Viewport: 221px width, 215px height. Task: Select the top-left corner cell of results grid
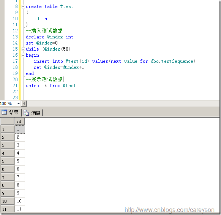tap(7, 121)
